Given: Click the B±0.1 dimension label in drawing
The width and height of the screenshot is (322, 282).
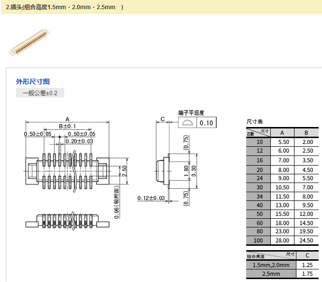Looking at the screenshot, I should click(68, 126).
